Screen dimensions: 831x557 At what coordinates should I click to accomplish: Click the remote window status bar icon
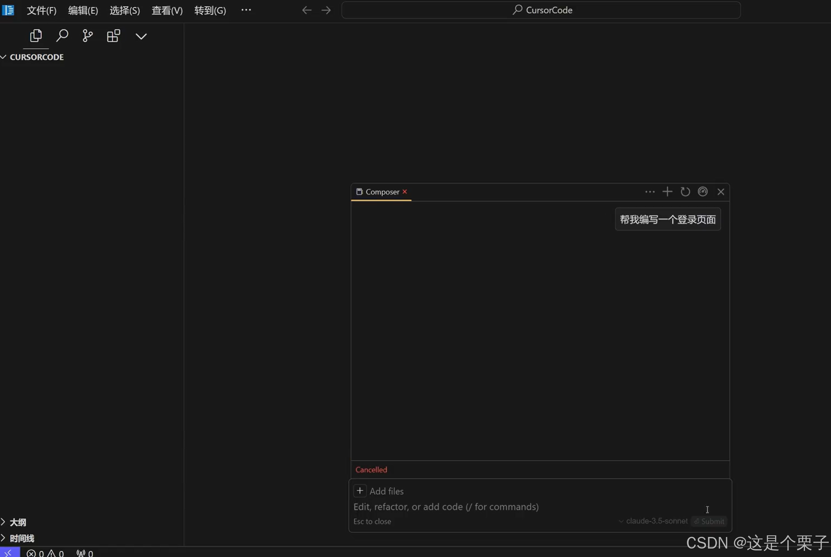(x=9, y=553)
